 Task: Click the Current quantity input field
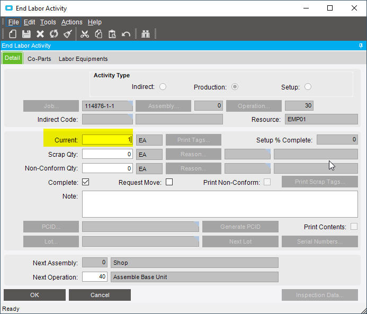tap(108, 140)
